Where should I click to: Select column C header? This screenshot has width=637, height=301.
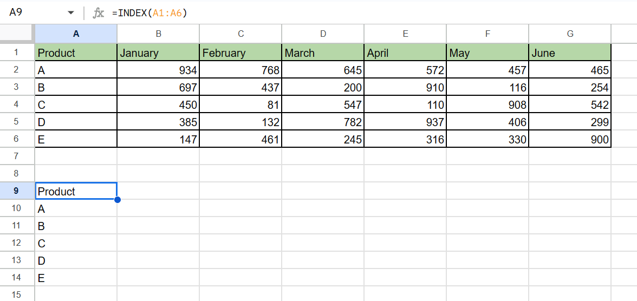(x=240, y=34)
